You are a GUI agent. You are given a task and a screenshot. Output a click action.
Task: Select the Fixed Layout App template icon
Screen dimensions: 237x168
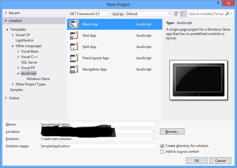pyautogui.click(x=74, y=58)
